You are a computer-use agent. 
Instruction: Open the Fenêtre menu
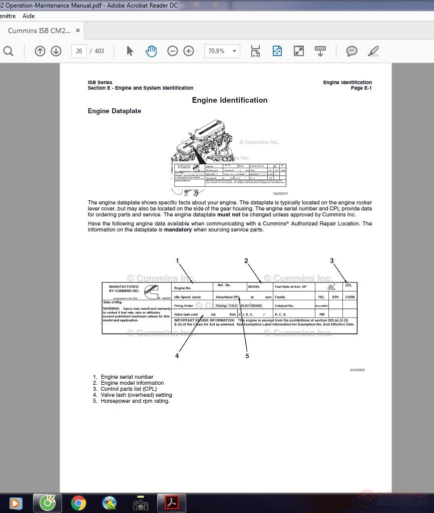coord(7,16)
